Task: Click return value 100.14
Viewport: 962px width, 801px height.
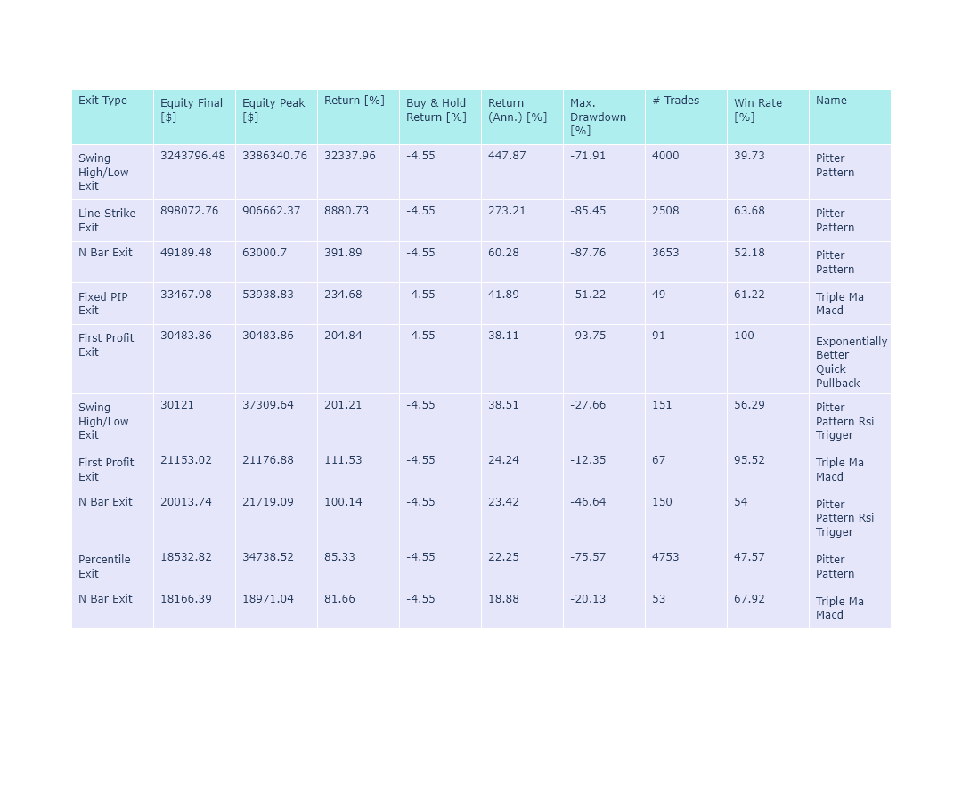Action: tap(343, 501)
